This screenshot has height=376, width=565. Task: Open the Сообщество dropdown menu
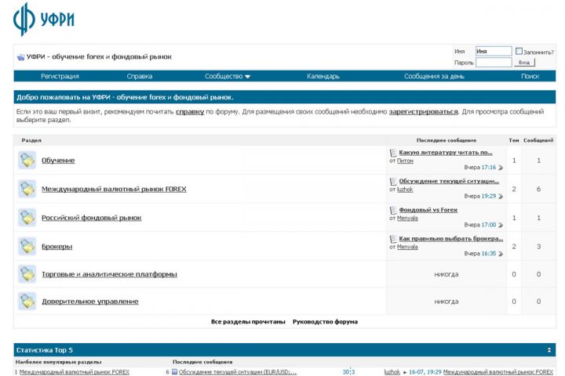(x=228, y=76)
